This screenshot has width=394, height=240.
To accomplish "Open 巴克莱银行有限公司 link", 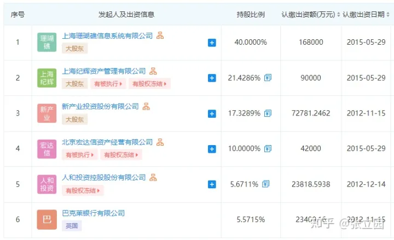I will [94, 213].
